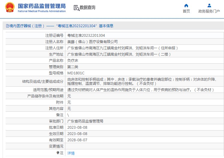Open the 详情 details link

click(71, 153)
